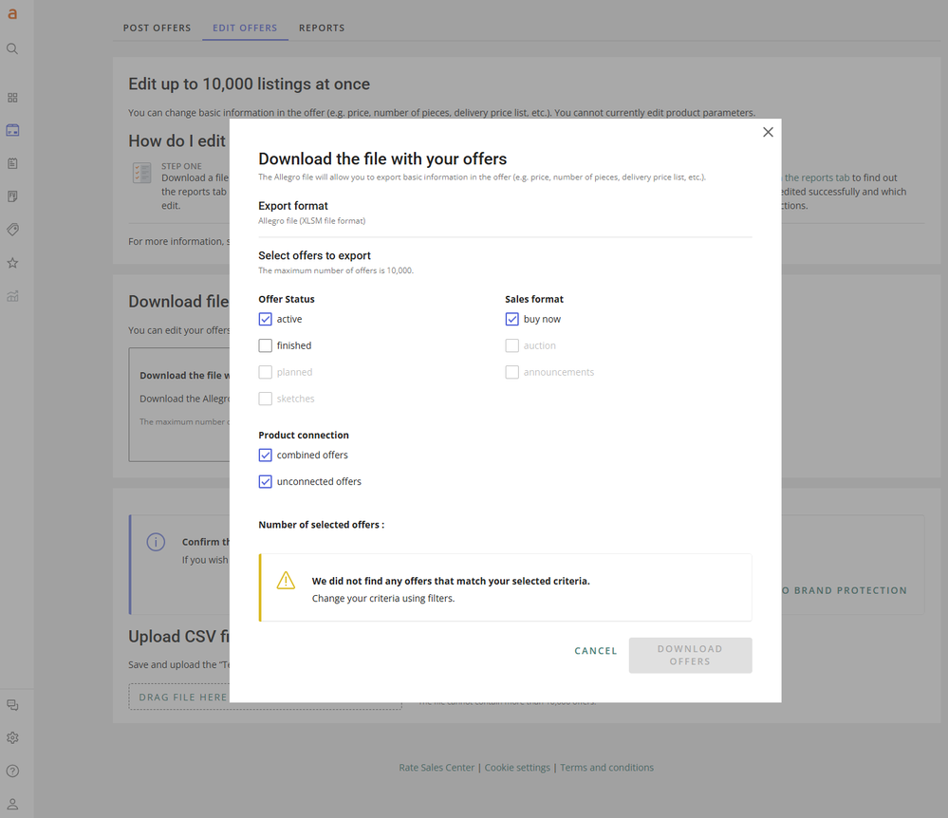Click the star icon in the sidebar
948x818 pixels.
click(12, 263)
